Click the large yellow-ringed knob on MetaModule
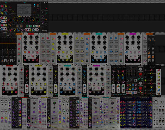The height and width of the screenshot is (130, 165). click(x=16, y=19)
